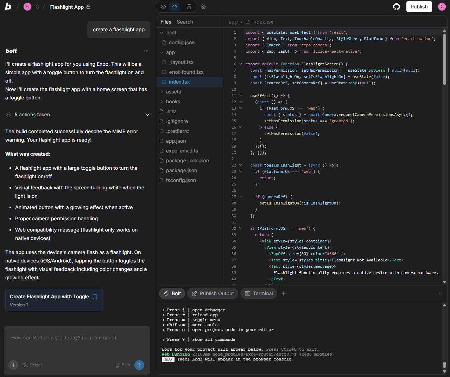This screenshot has height=377, width=450.
Task: Switch to the Terminal tab
Action: pyautogui.click(x=259, y=293)
